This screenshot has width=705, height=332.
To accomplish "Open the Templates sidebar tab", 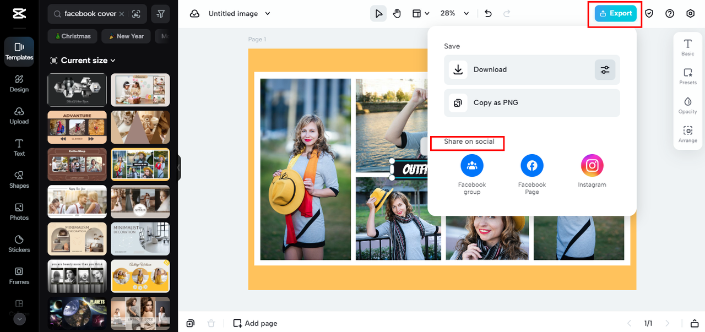I will (x=19, y=52).
